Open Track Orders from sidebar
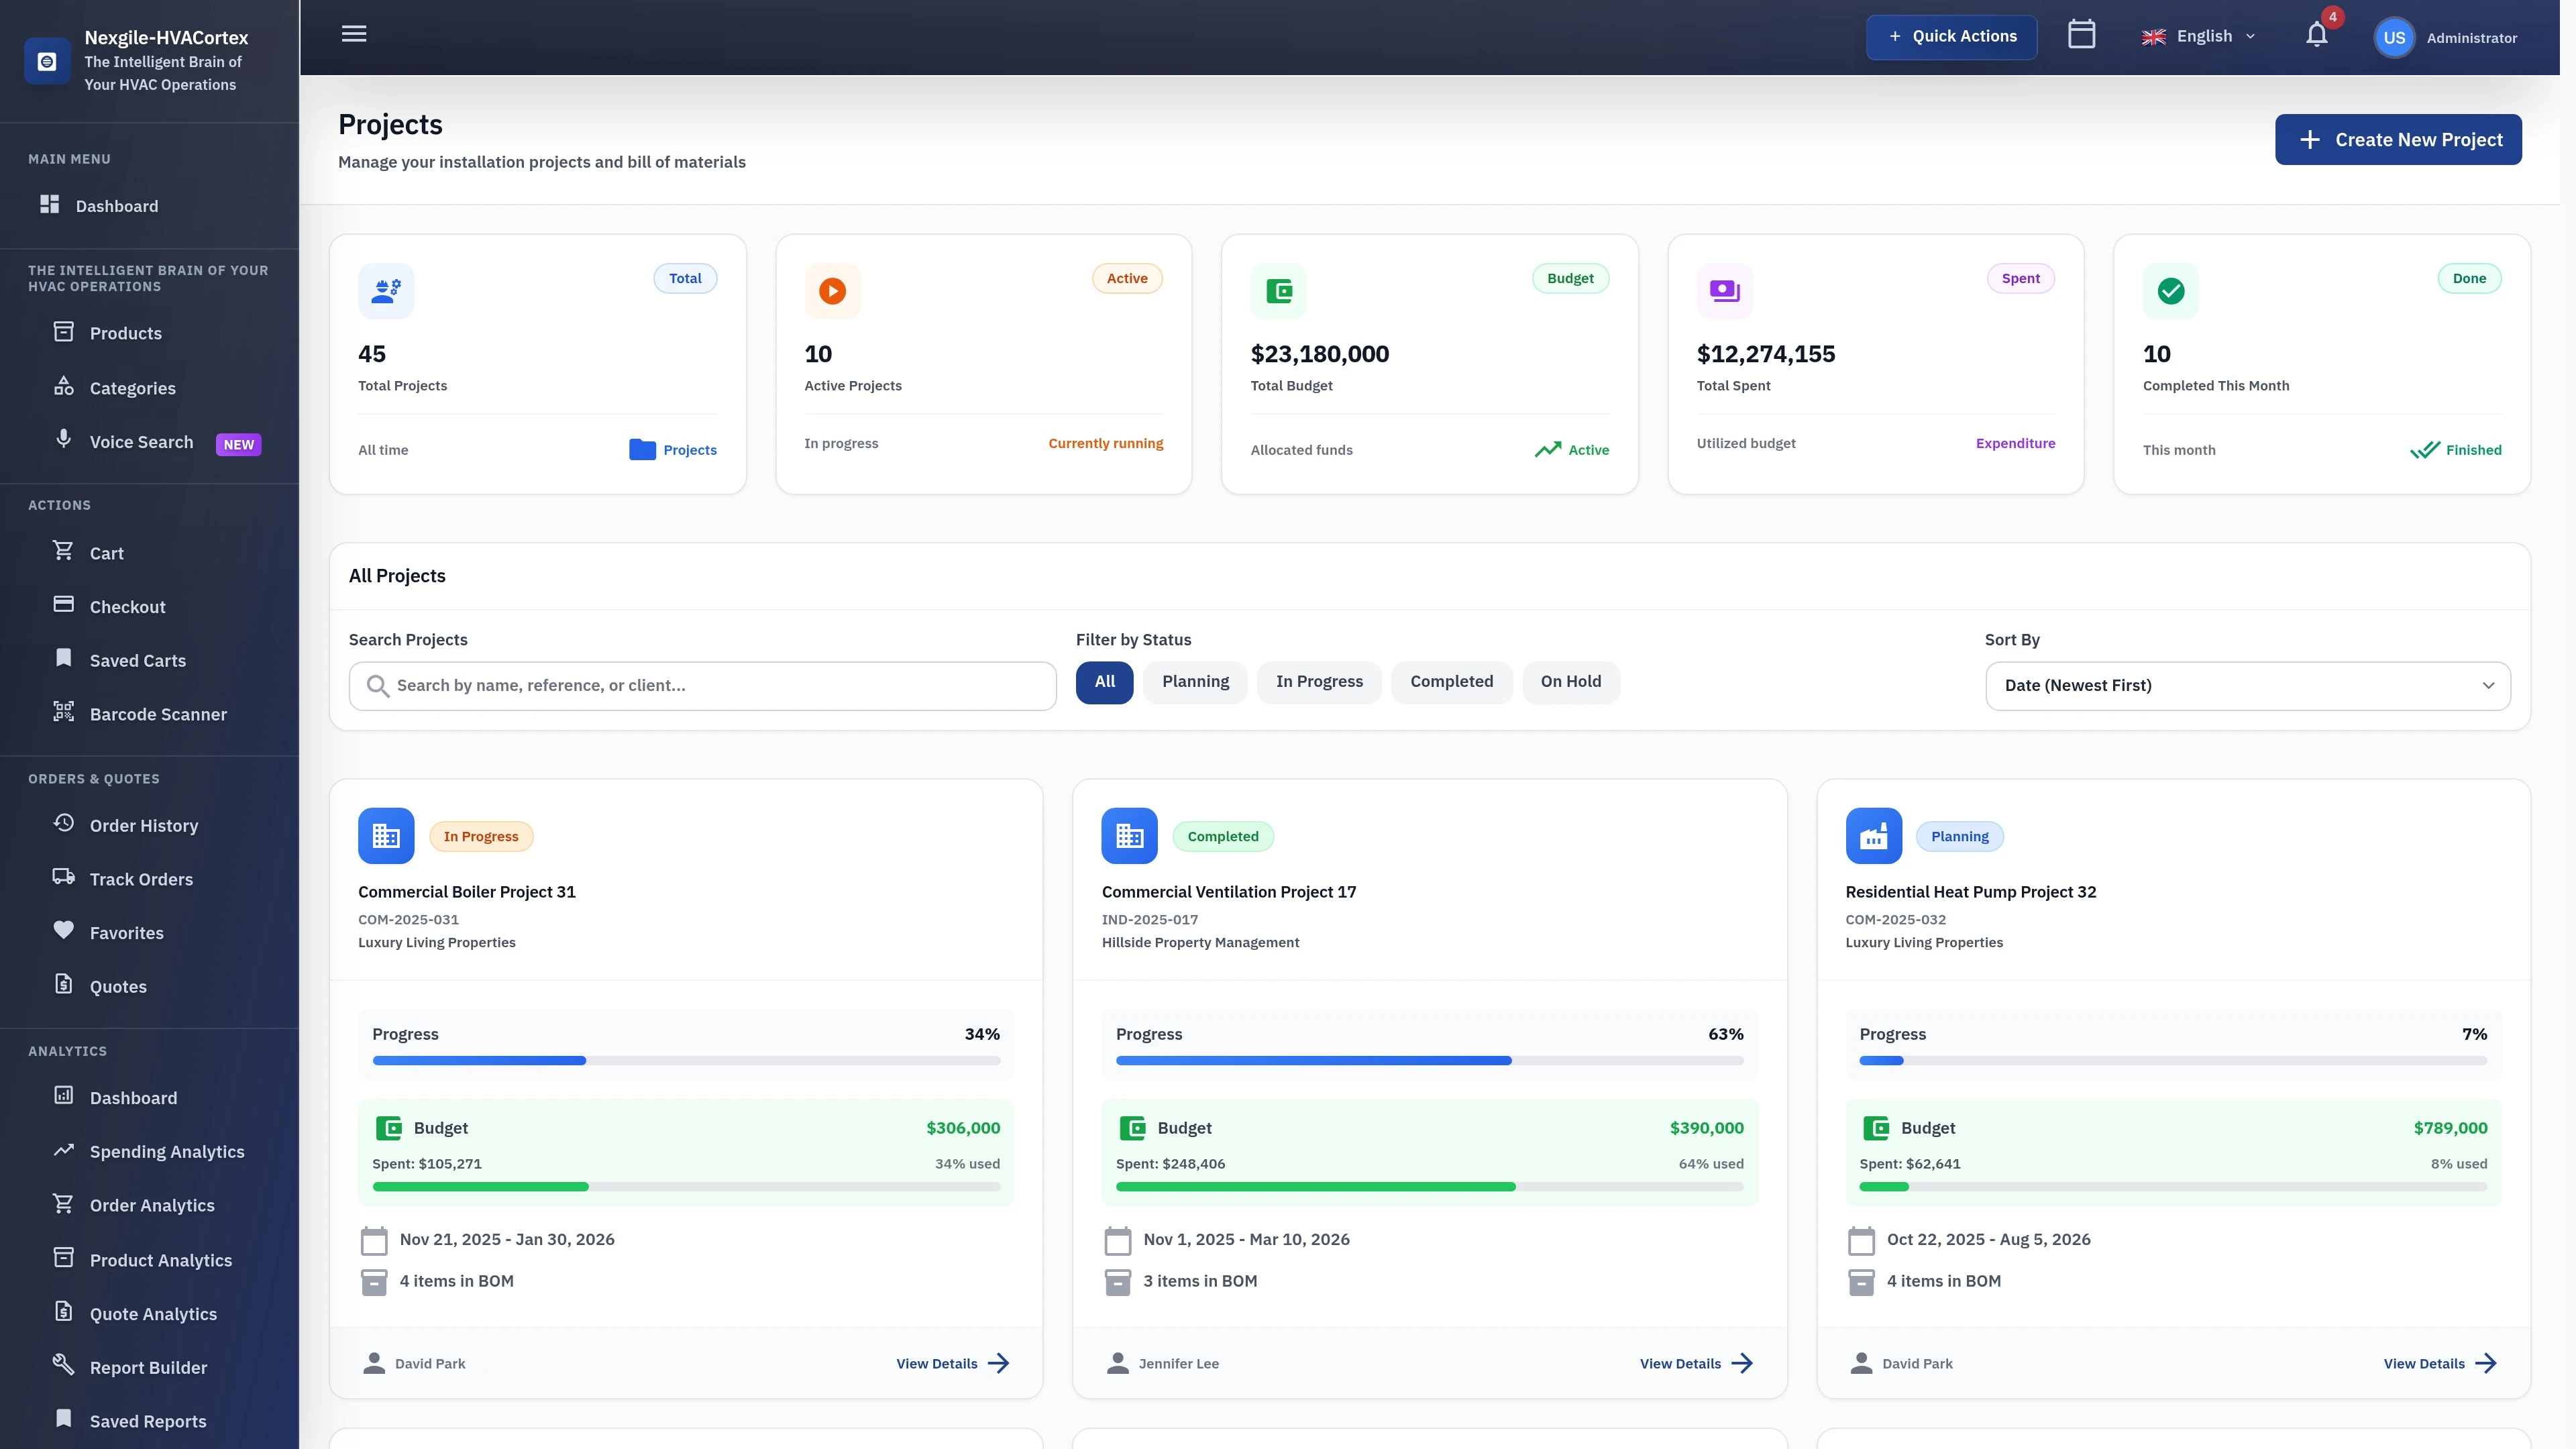The height and width of the screenshot is (1449, 2576). 140,878
